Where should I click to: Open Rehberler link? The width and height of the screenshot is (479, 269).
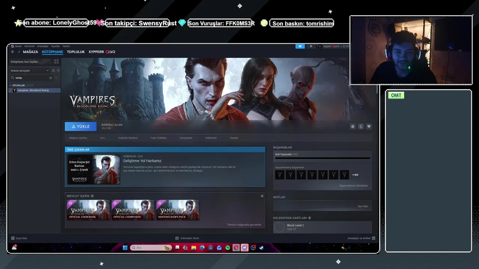pos(211,138)
